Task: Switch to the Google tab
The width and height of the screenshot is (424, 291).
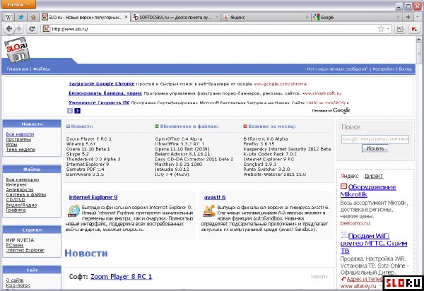Action: (x=356, y=17)
